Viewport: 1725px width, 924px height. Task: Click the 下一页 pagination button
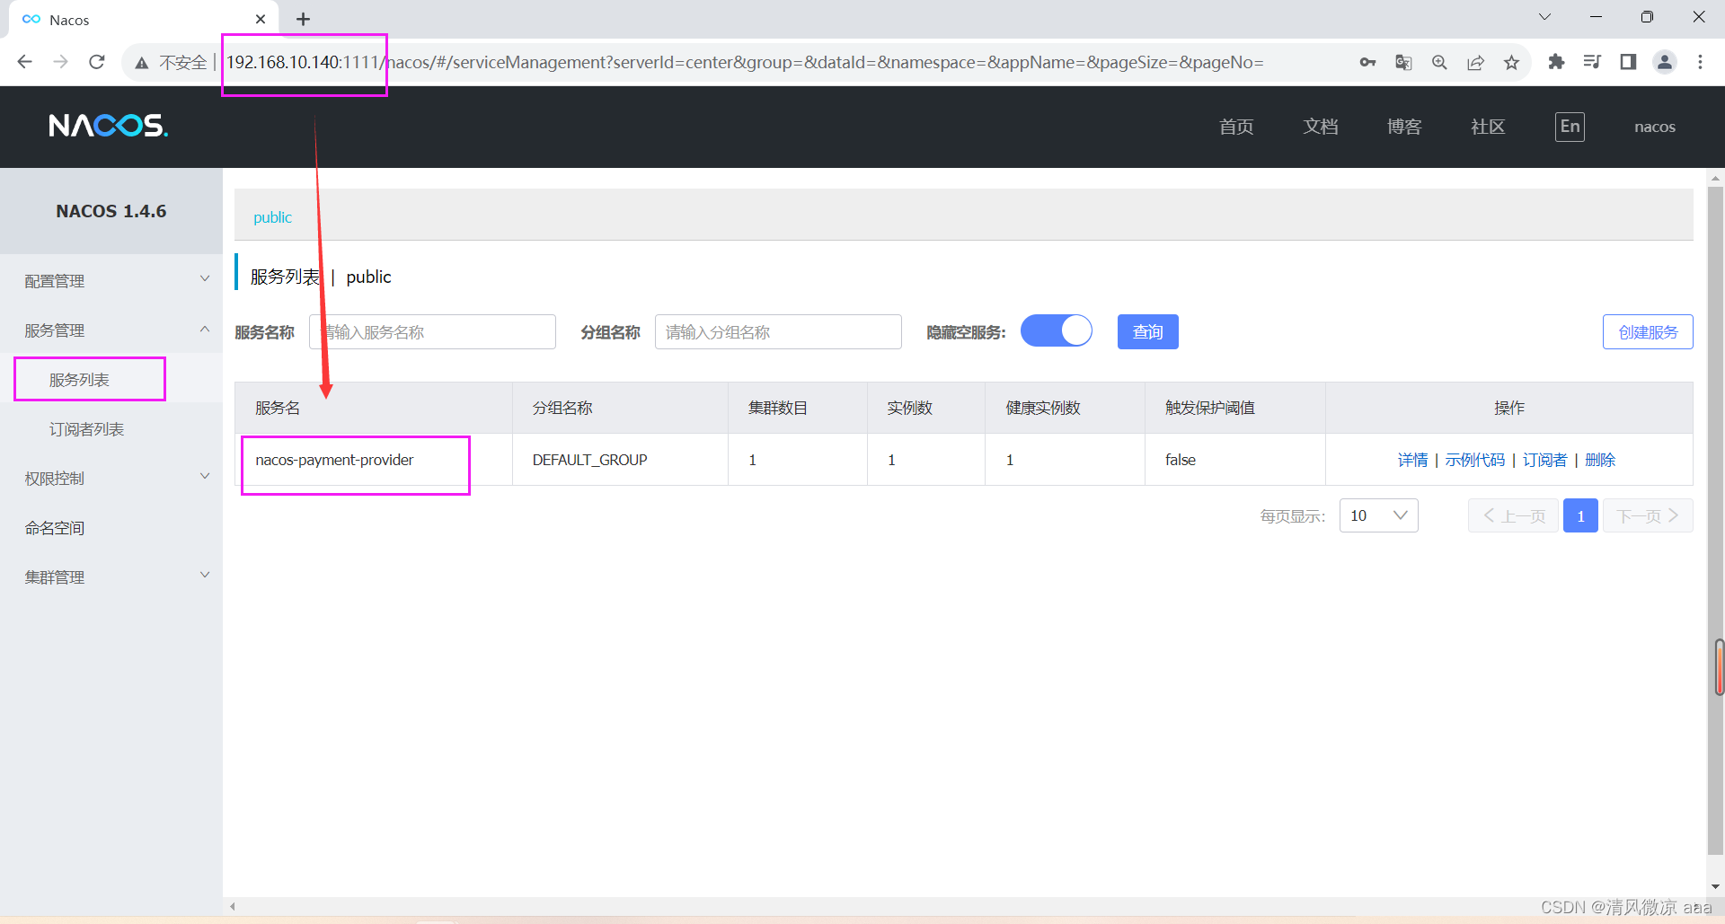point(1648,515)
